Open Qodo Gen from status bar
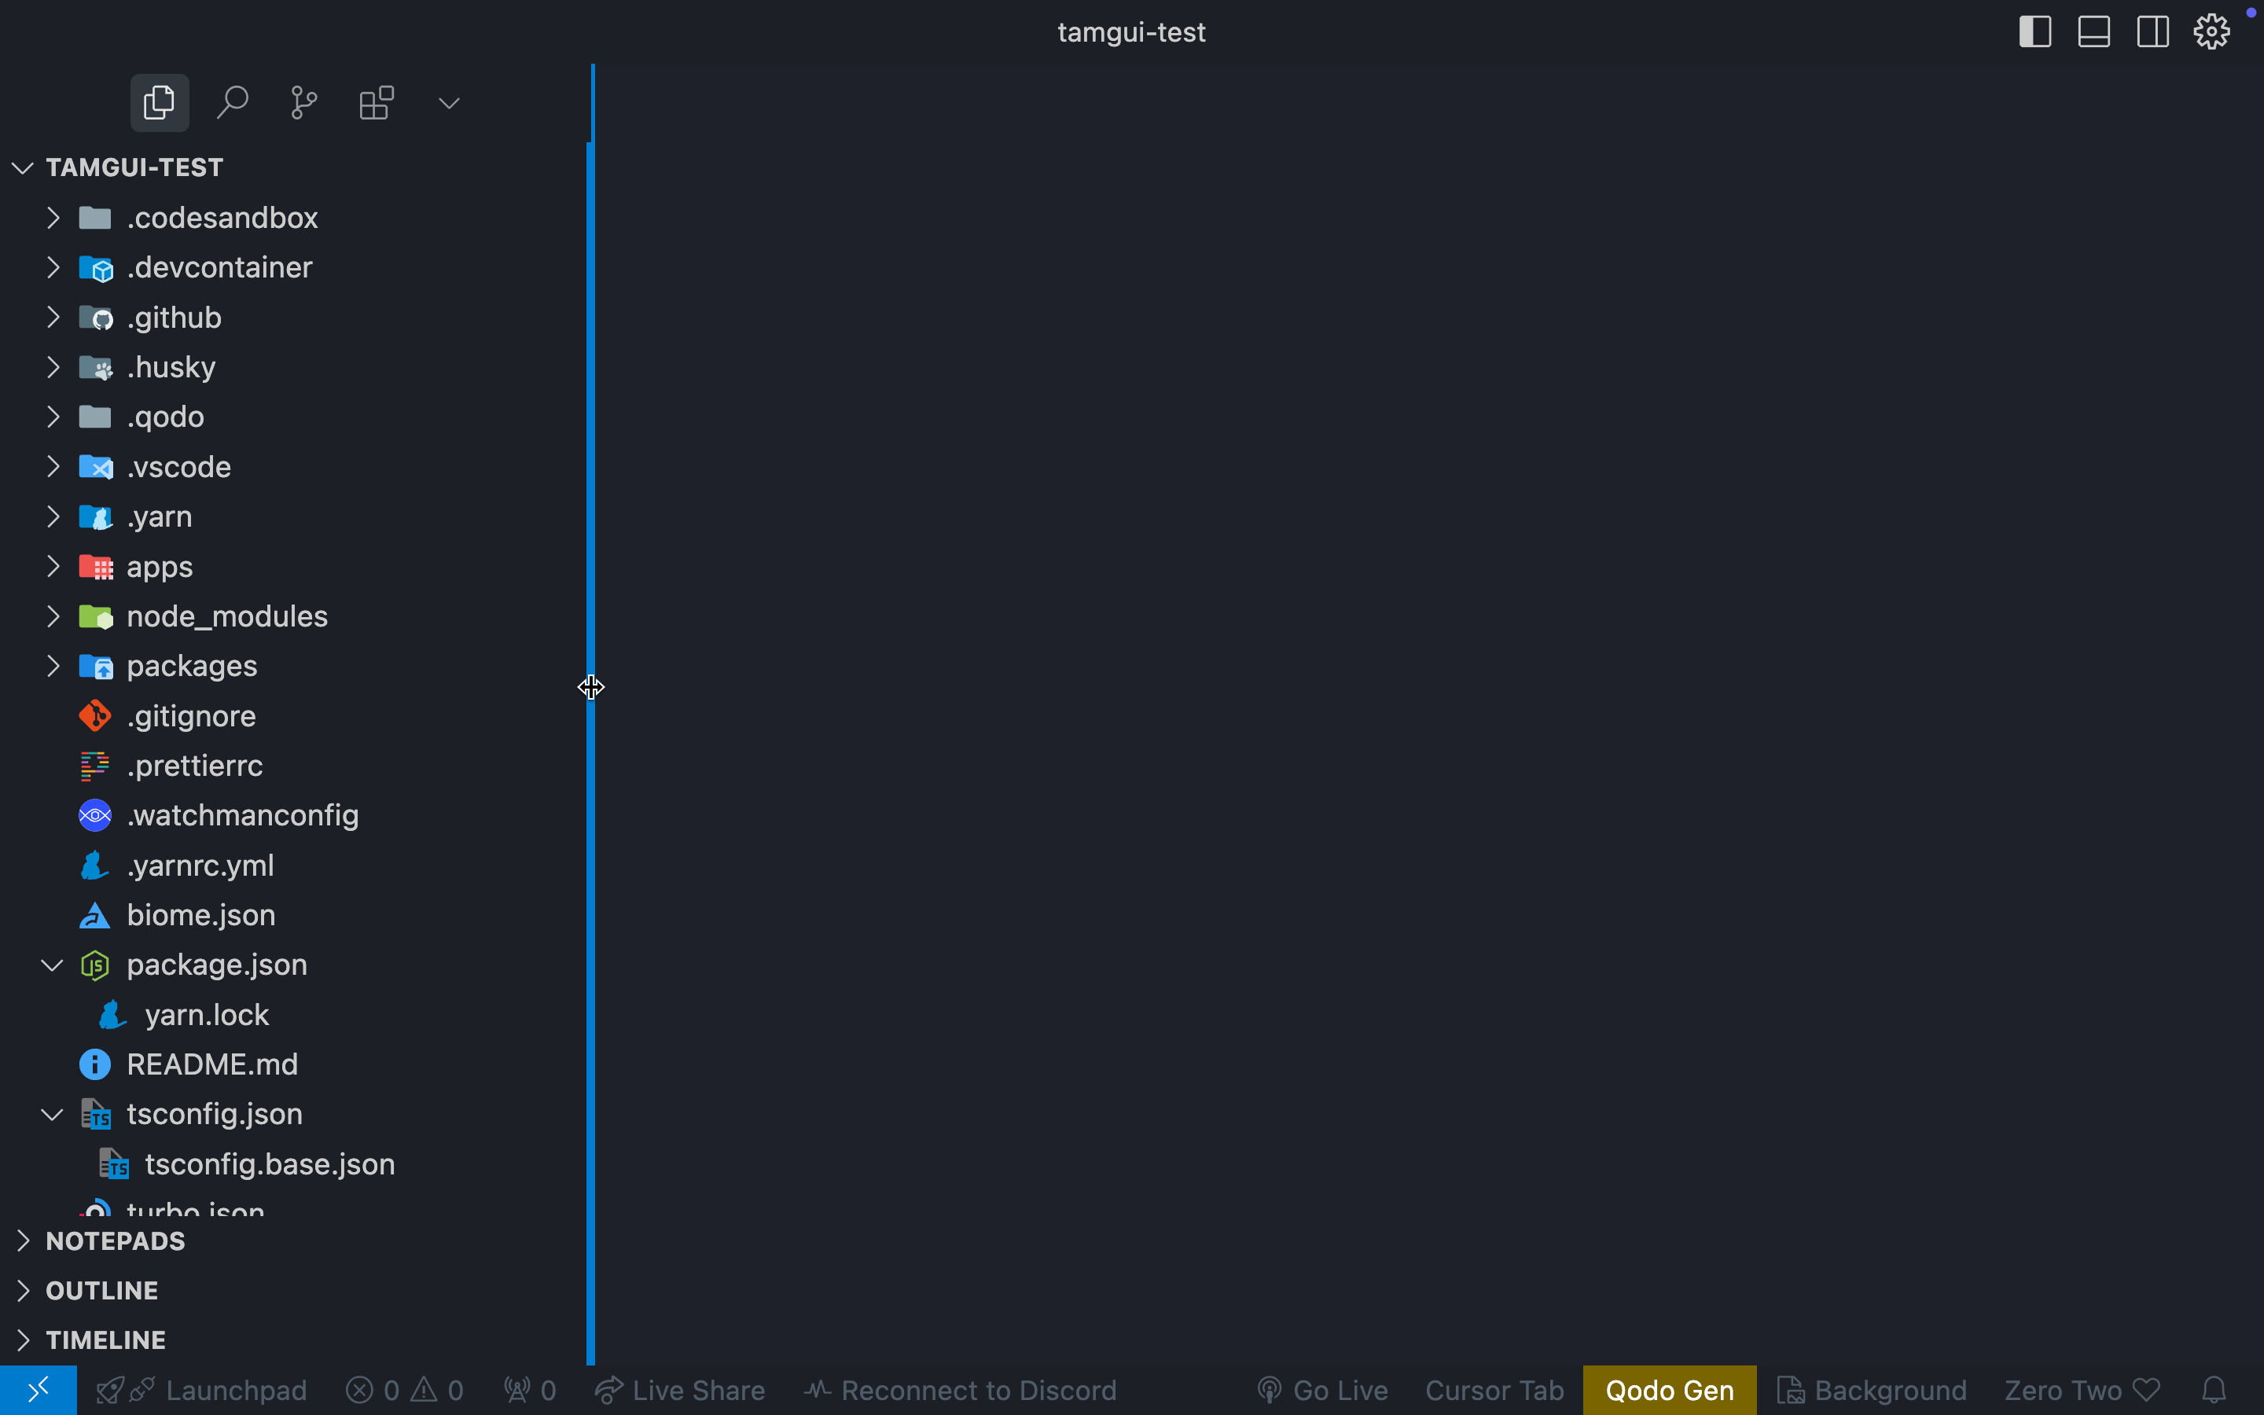The image size is (2264, 1415). point(1670,1391)
